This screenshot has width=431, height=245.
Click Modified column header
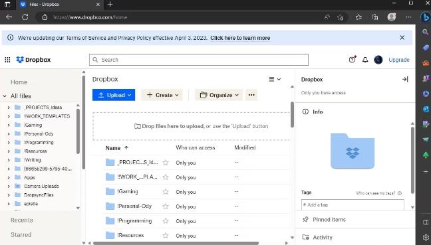tap(245, 147)
